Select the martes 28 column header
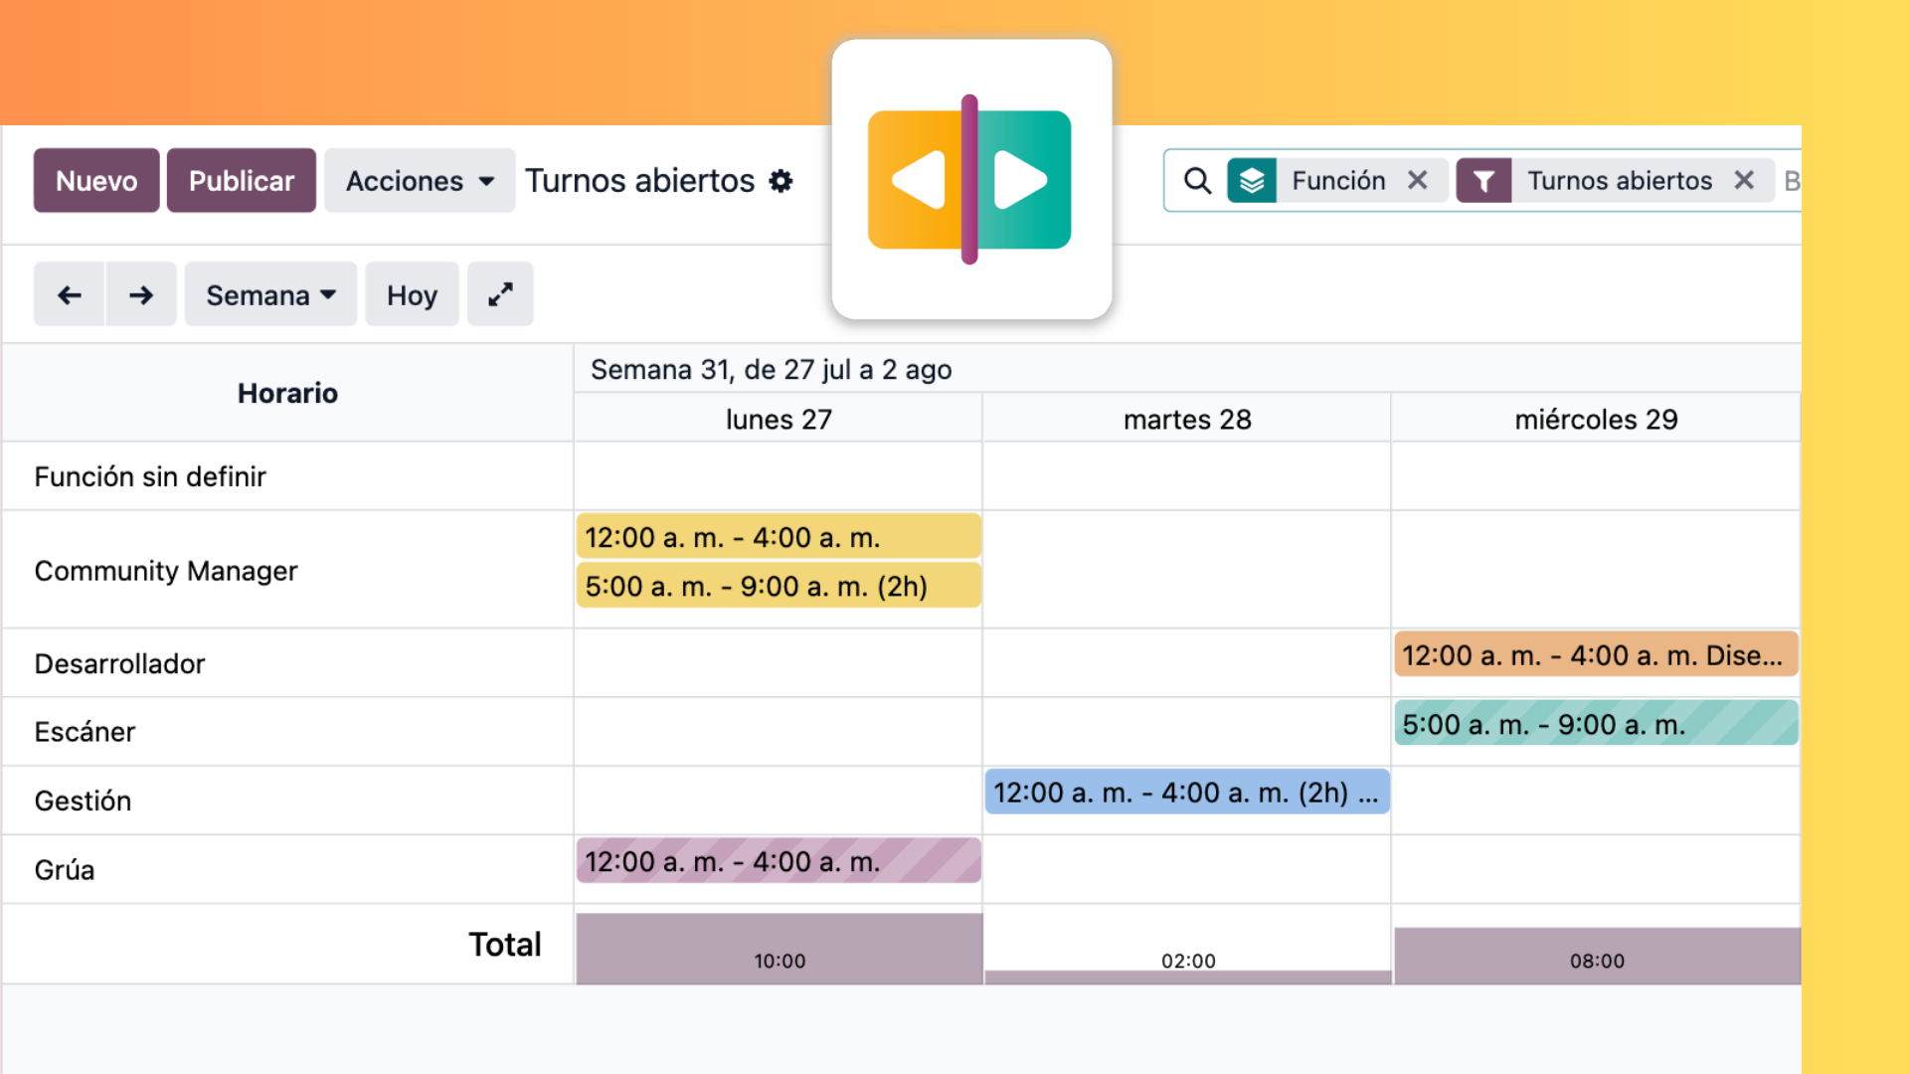The width and height of the screenshot is (1909, 1074). [x=1187, y=419]
